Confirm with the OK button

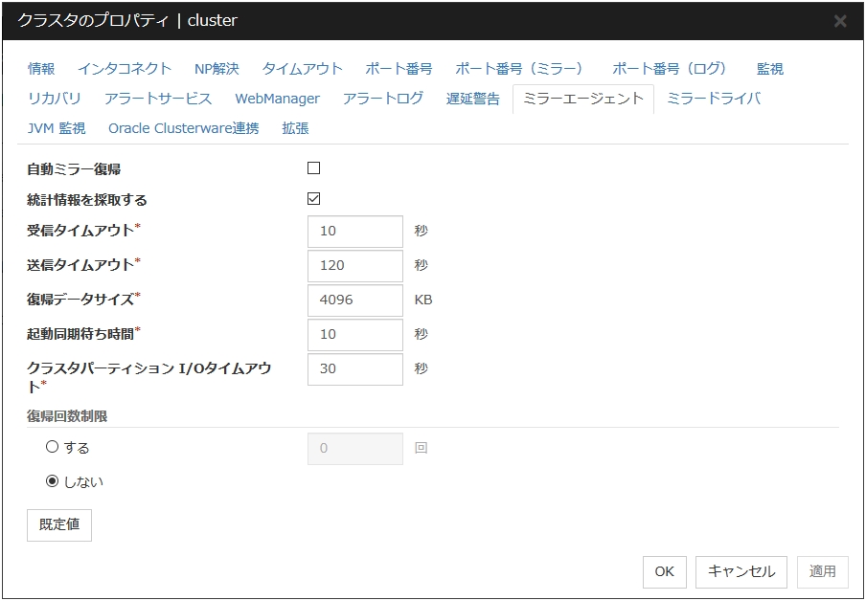tap(664, 571)
